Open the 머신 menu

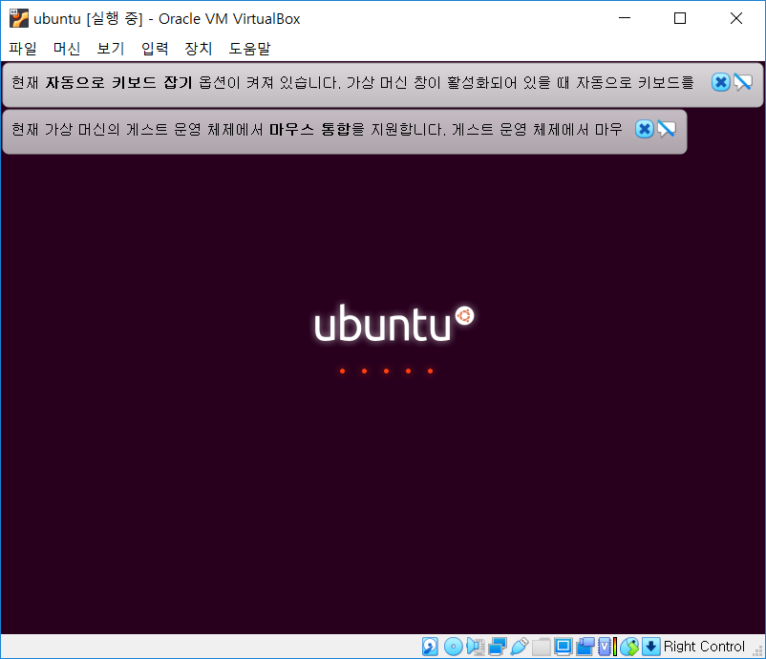click(x=67, y=49)
